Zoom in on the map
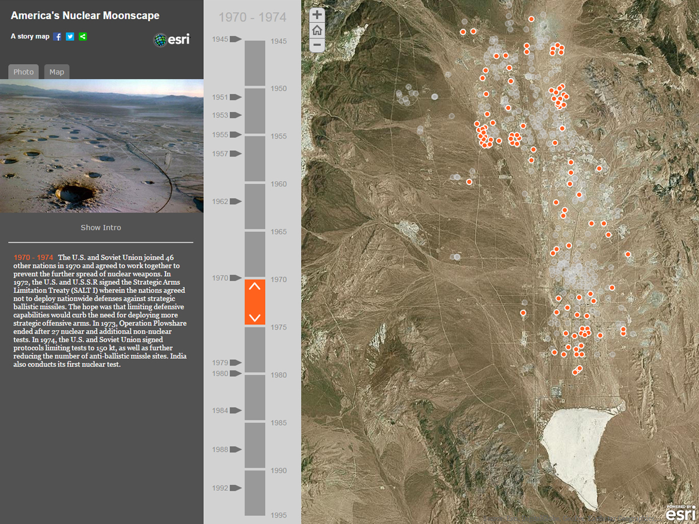This screenshot has width=699, height=524. pos(317,16)
